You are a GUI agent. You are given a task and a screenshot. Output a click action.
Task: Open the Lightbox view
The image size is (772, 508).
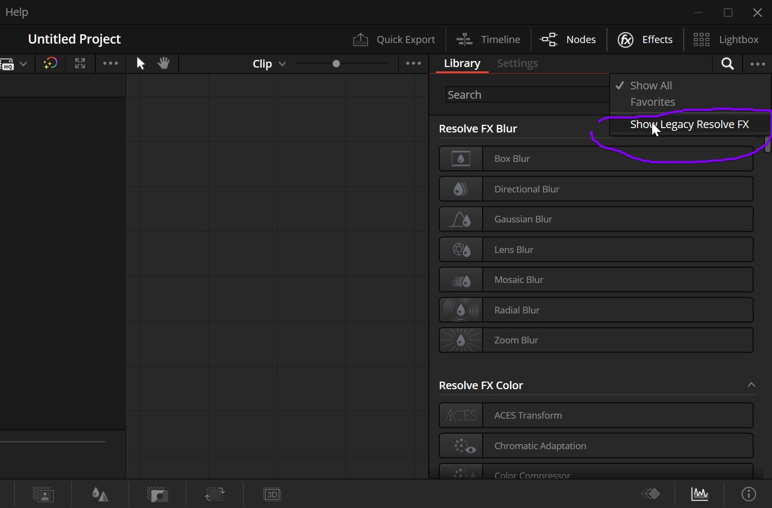pyautogui.click(x=726, y=39)
